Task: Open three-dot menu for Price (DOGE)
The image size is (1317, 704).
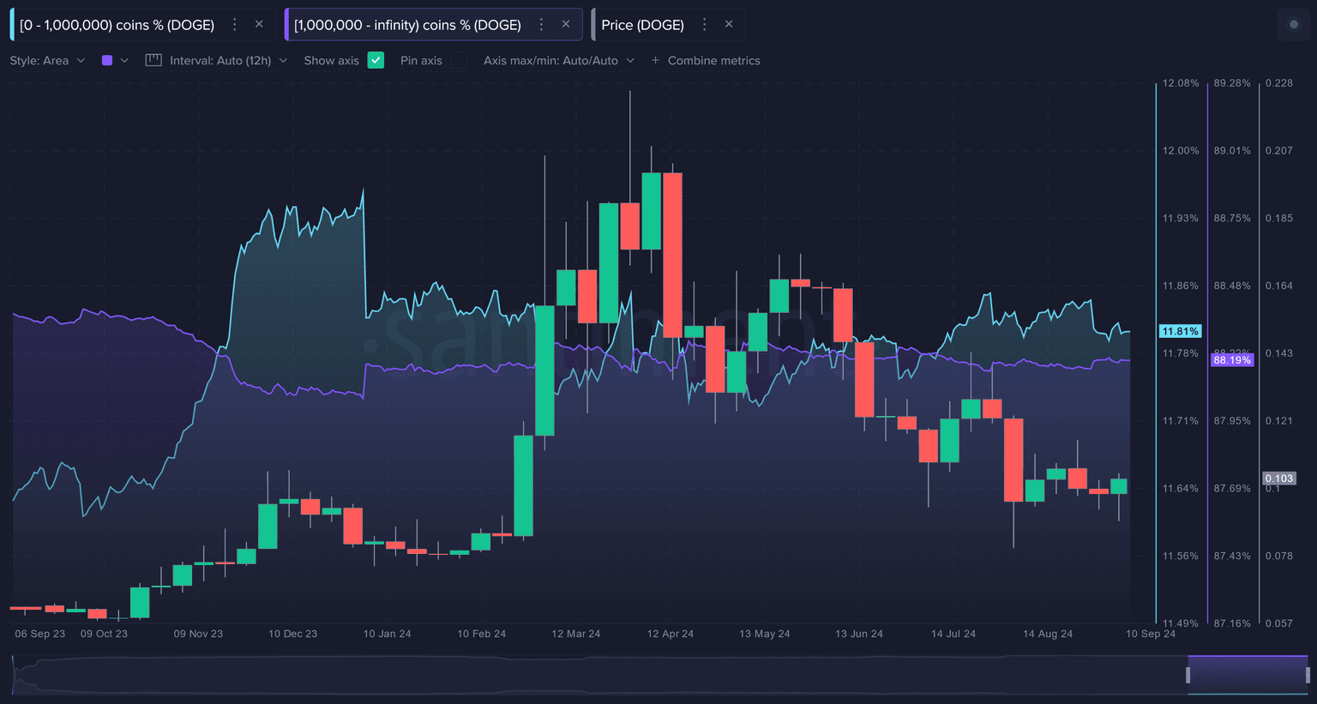Action: pyautogui.click(x=704, y=25)
